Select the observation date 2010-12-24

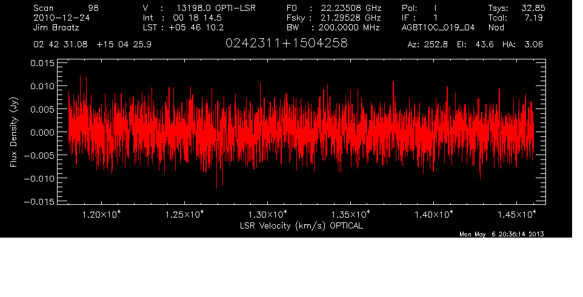61,18
